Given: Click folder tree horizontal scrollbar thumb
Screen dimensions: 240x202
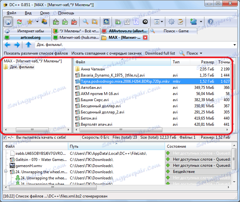Looking at the screenshot, I should click(32, 130).
